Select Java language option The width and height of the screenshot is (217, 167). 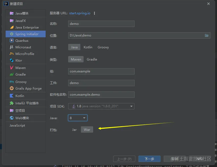(x=74, y=47)
